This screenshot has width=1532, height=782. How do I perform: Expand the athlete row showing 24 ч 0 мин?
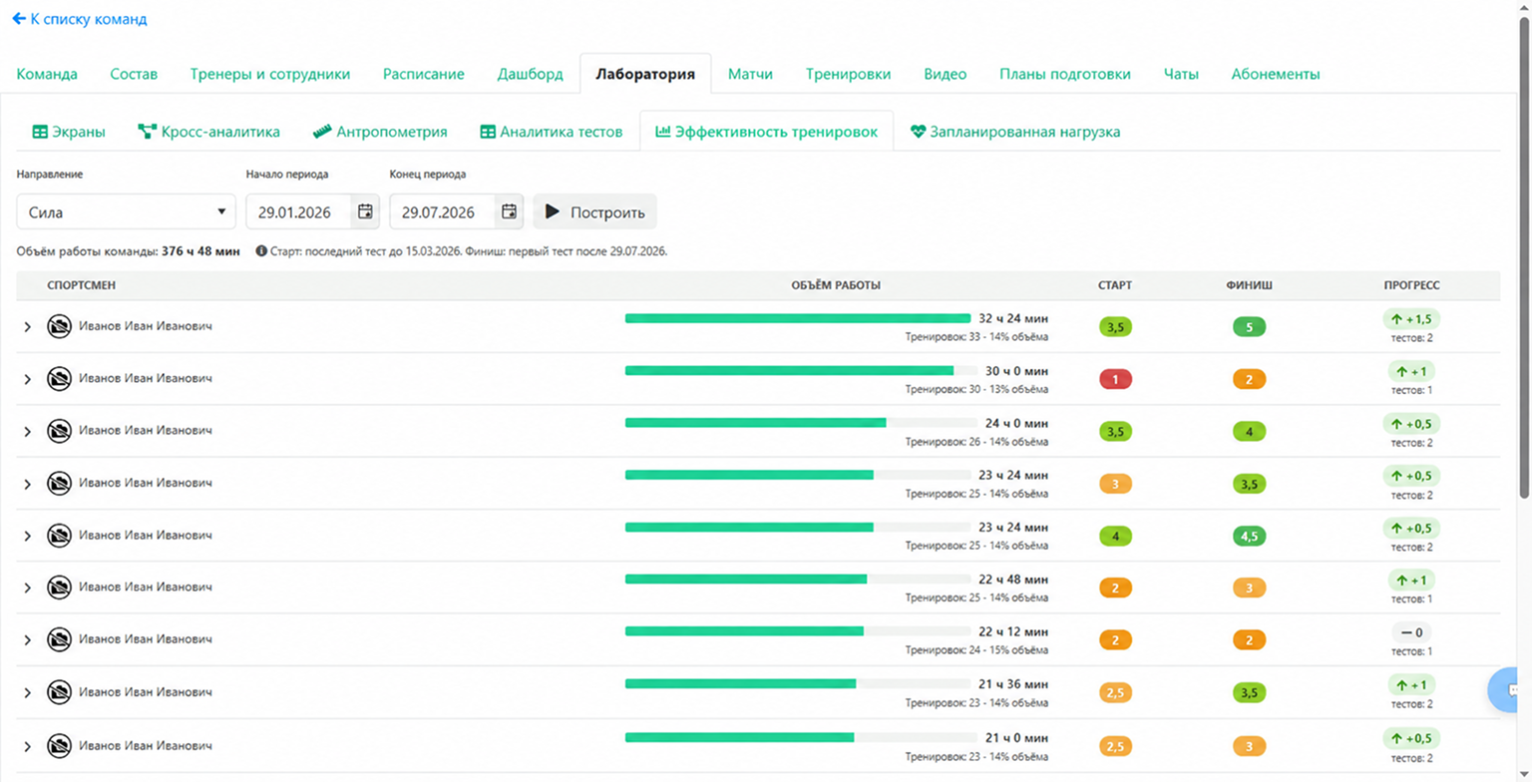tap(28, 431)
